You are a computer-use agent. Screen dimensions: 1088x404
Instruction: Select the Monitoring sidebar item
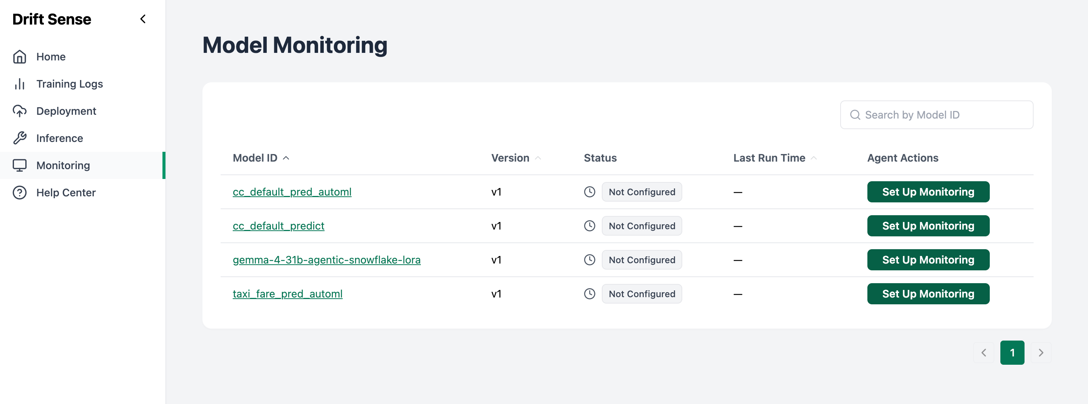coord(82,165)
